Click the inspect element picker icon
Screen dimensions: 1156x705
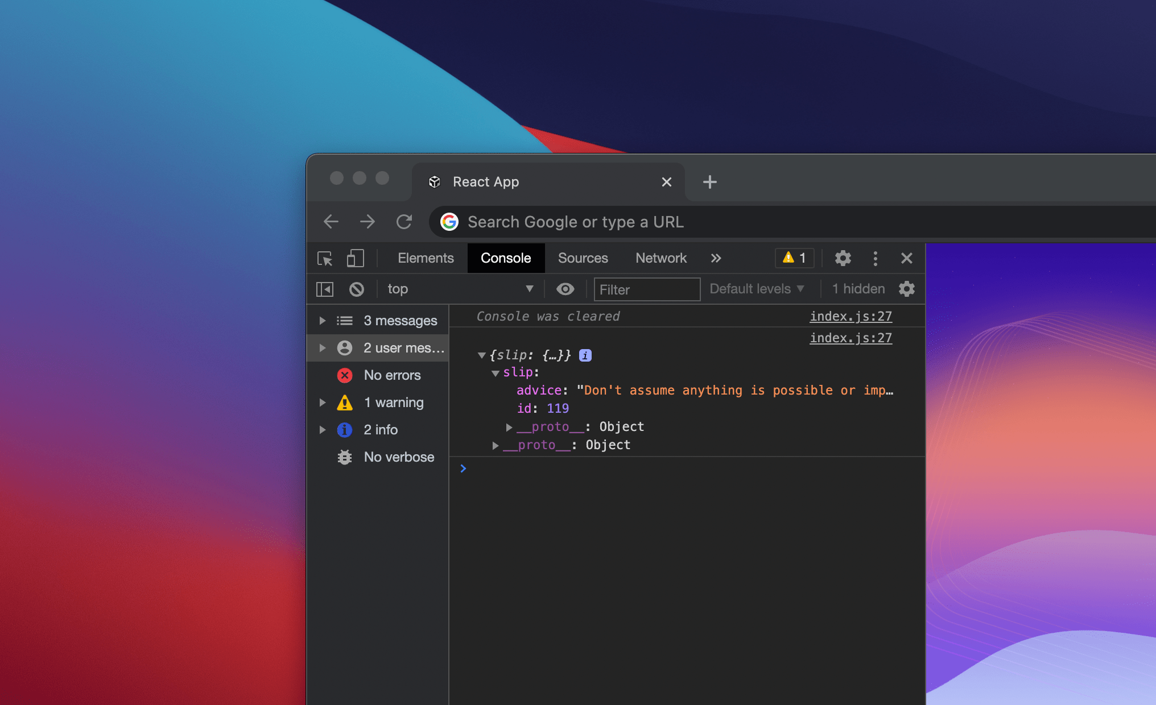coord(325,259)
